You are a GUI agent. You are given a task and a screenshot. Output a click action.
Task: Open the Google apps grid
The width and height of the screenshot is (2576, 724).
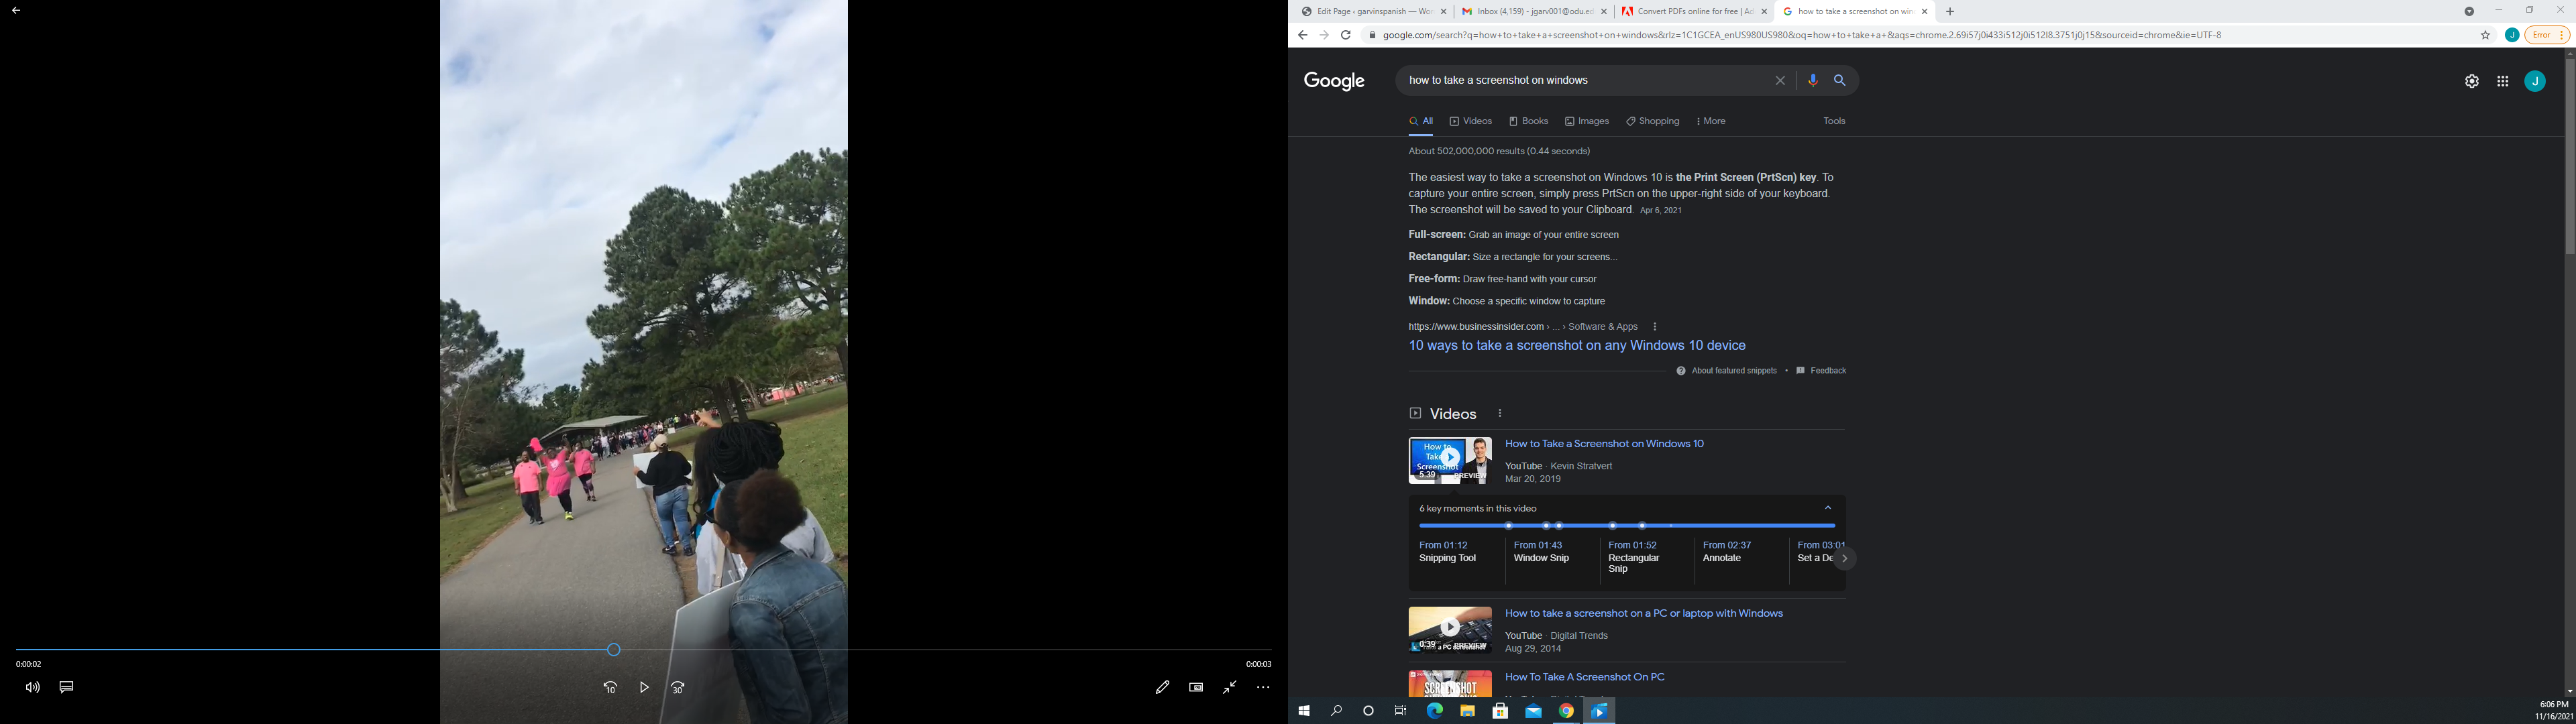click(x=2502, y=81)
